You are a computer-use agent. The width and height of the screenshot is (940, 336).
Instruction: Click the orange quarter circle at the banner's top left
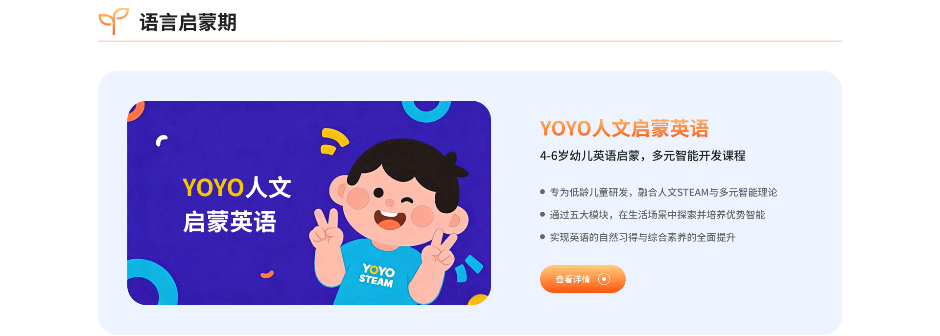point(136,111)
